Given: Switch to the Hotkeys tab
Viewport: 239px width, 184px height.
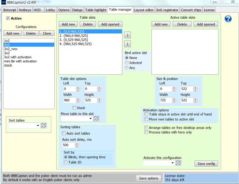Looking at the screenshot, I should point(25,10).
